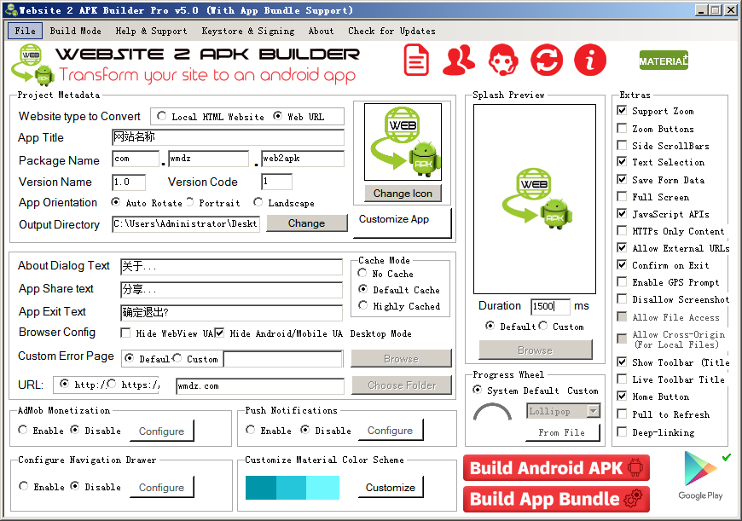Click the App Title input field
The width and height of the screenshot is (742, 521).
pos(228,137)
